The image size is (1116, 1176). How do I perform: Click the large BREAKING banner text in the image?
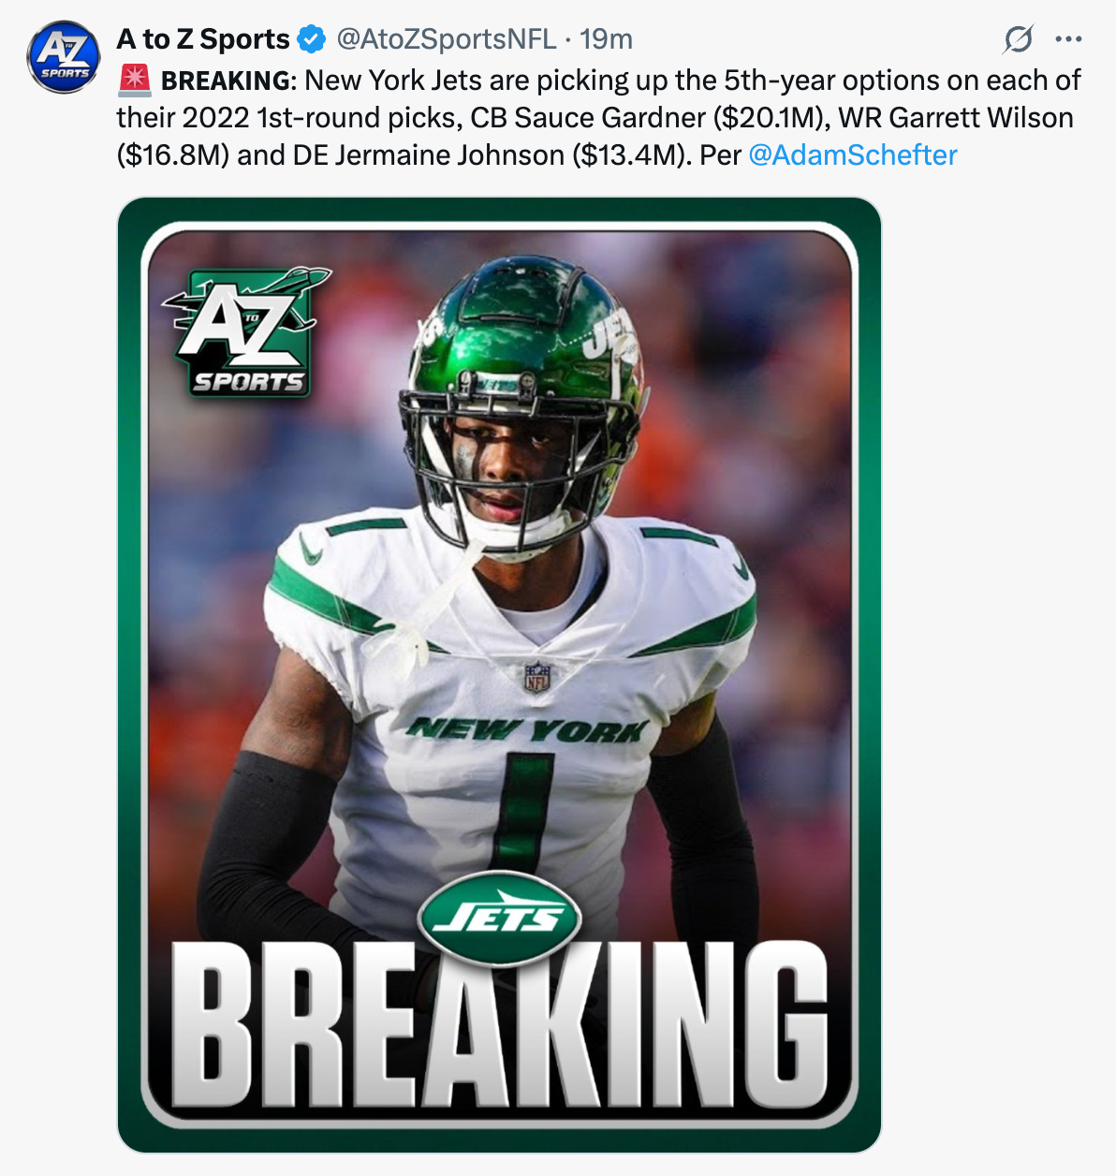point(499,1023)
